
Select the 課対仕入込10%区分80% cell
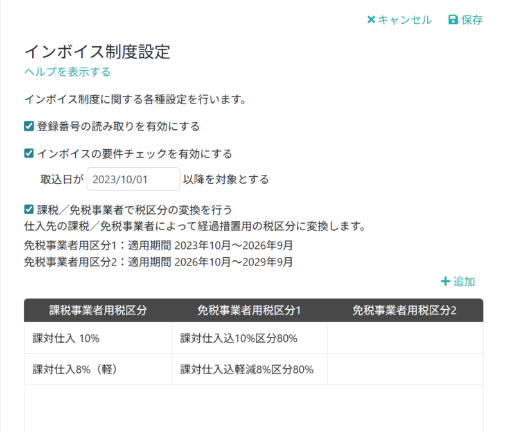click(x=249, y=338)
